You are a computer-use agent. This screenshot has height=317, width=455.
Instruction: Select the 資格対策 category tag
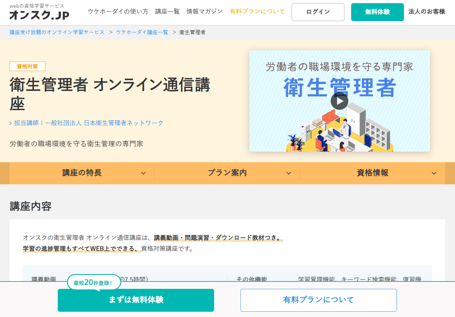pos(27,66)
